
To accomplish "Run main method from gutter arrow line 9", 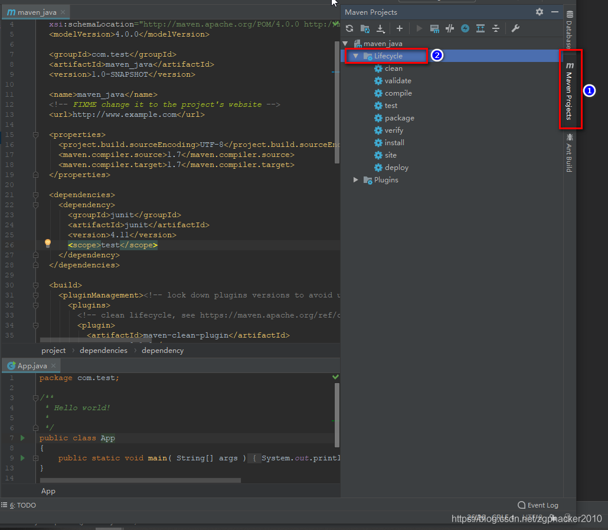I will click(x=22, y=458).
